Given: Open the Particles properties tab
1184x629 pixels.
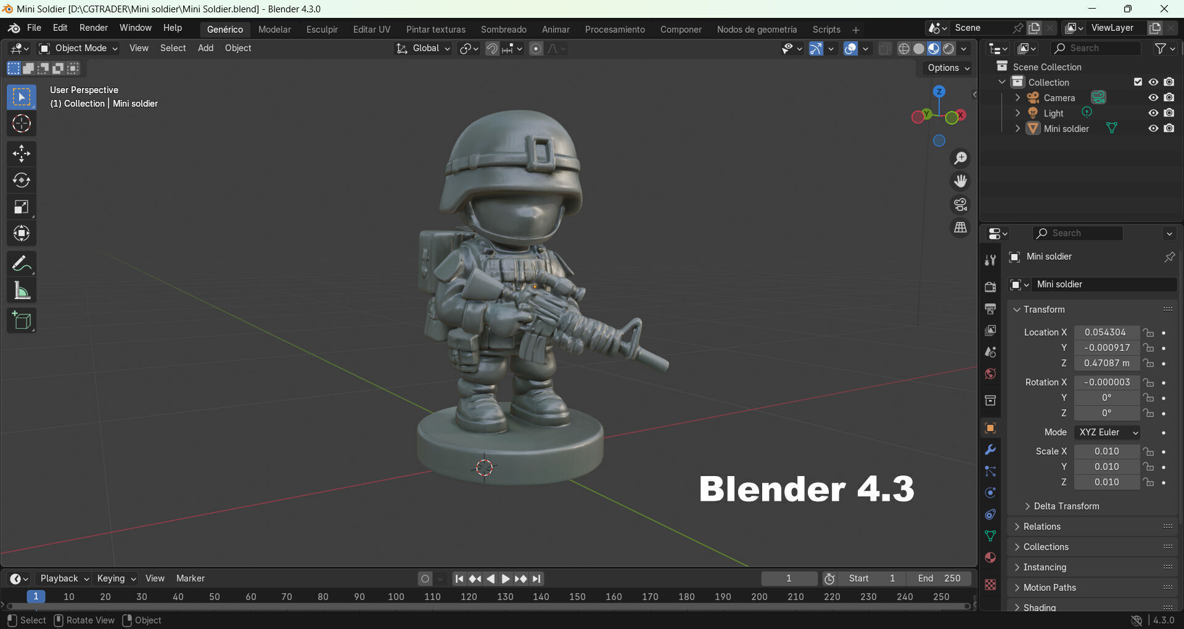Looking at the screenshot, I should [990, 471].
